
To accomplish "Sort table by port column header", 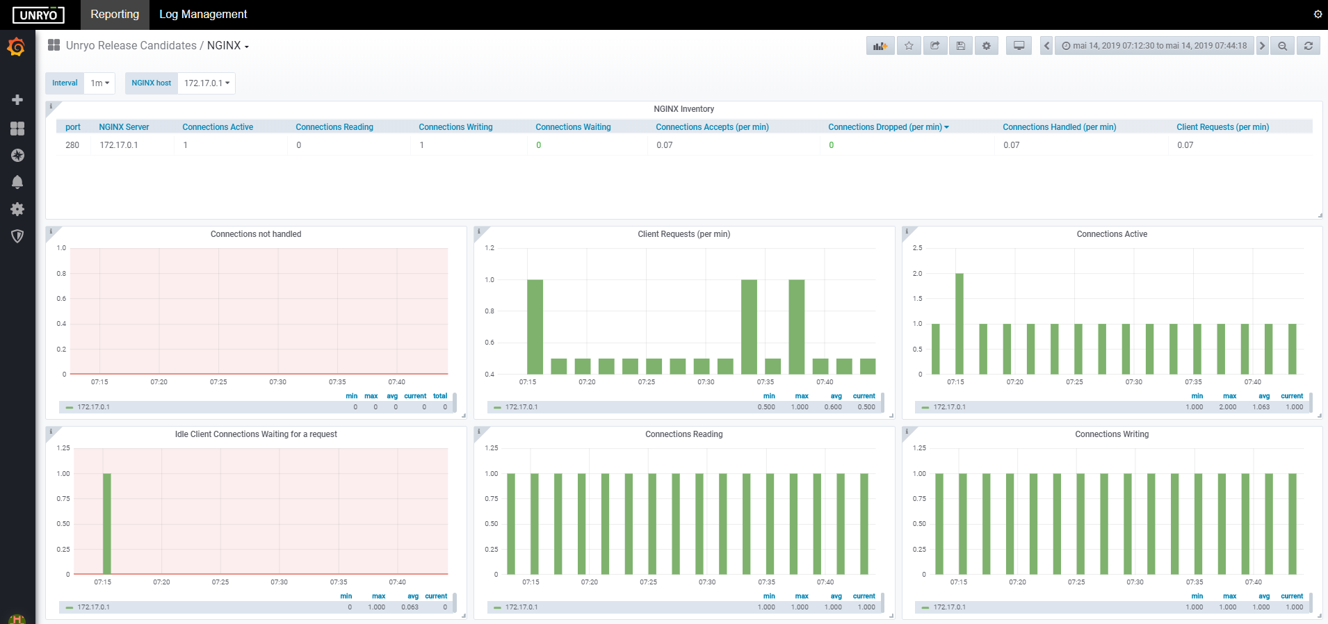I will click(x=73, y=127).
